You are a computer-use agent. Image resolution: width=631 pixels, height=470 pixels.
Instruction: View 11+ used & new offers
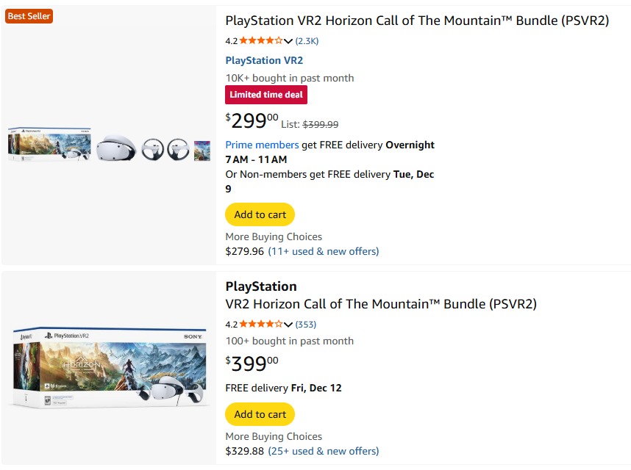click(323, 251)
